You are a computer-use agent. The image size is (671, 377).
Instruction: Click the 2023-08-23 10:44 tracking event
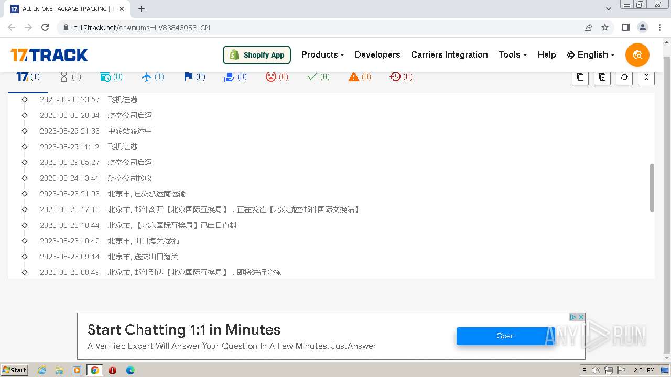138,225
